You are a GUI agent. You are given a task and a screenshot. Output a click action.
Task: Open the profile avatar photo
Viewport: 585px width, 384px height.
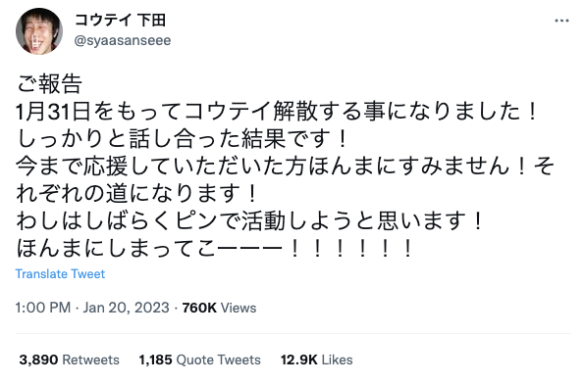tap(39, 31)
